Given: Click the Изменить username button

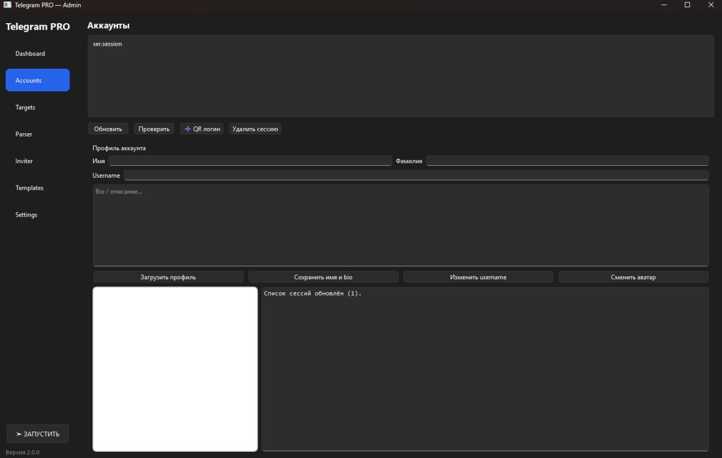Looking at the screenshot, I should coord(478,277).
